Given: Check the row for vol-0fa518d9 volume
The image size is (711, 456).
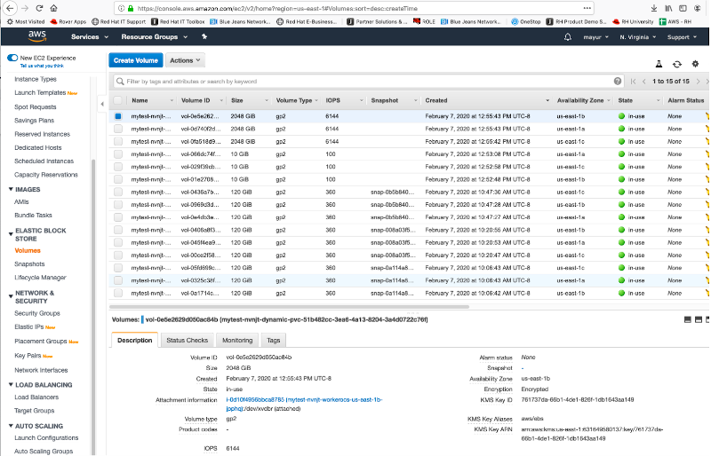Looking at the screenshot, I should (x=118, y=142).
